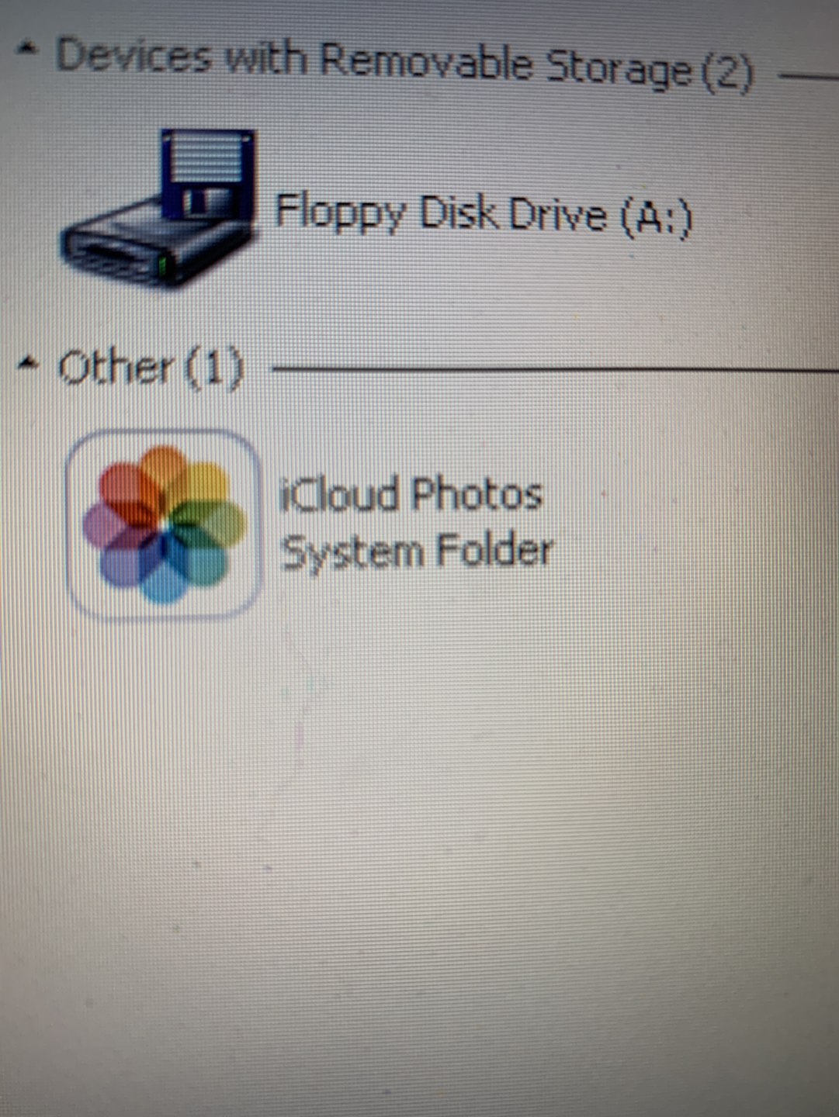Screen dimensions: 839x1117
Task: Click the (2) count in storage header
Action: pyautogui.click(x=727, y=73)
